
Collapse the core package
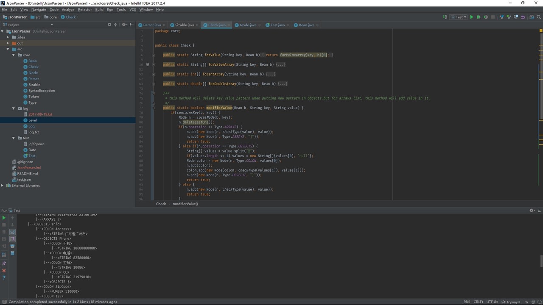pyautogui.click(x=14, y=55)
